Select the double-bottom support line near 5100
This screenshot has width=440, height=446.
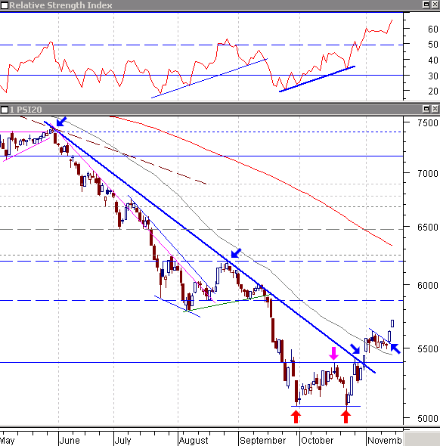coord(326,406)
